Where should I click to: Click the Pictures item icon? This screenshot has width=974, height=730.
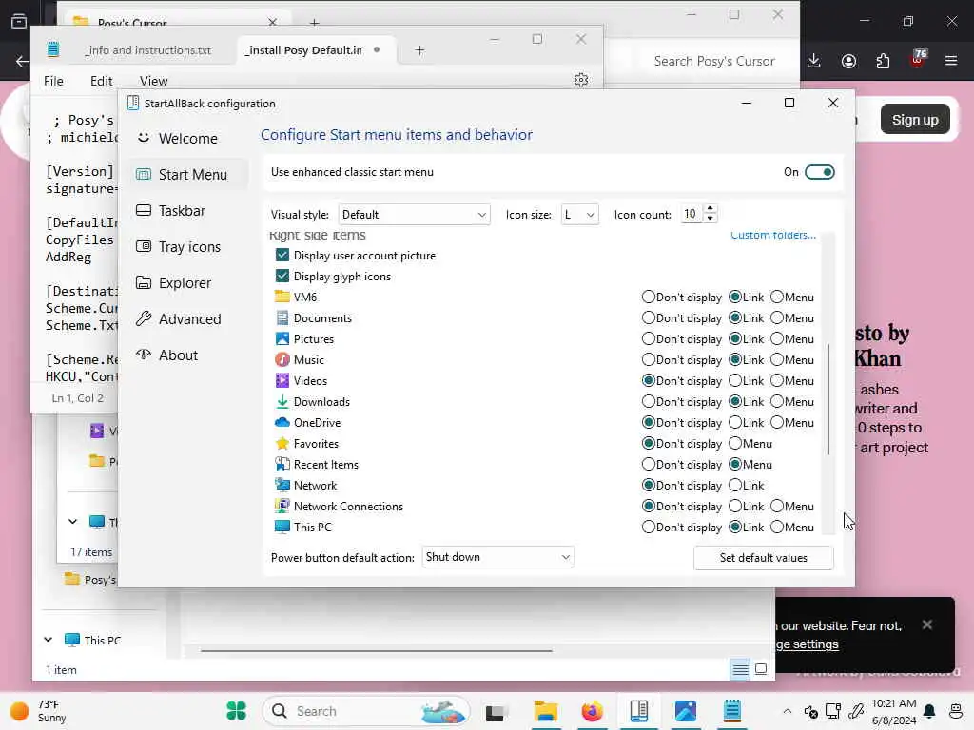[x=282, y=339]
